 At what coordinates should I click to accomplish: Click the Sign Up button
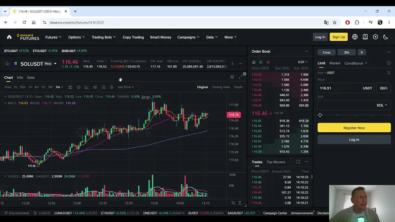tap(339, 37)
